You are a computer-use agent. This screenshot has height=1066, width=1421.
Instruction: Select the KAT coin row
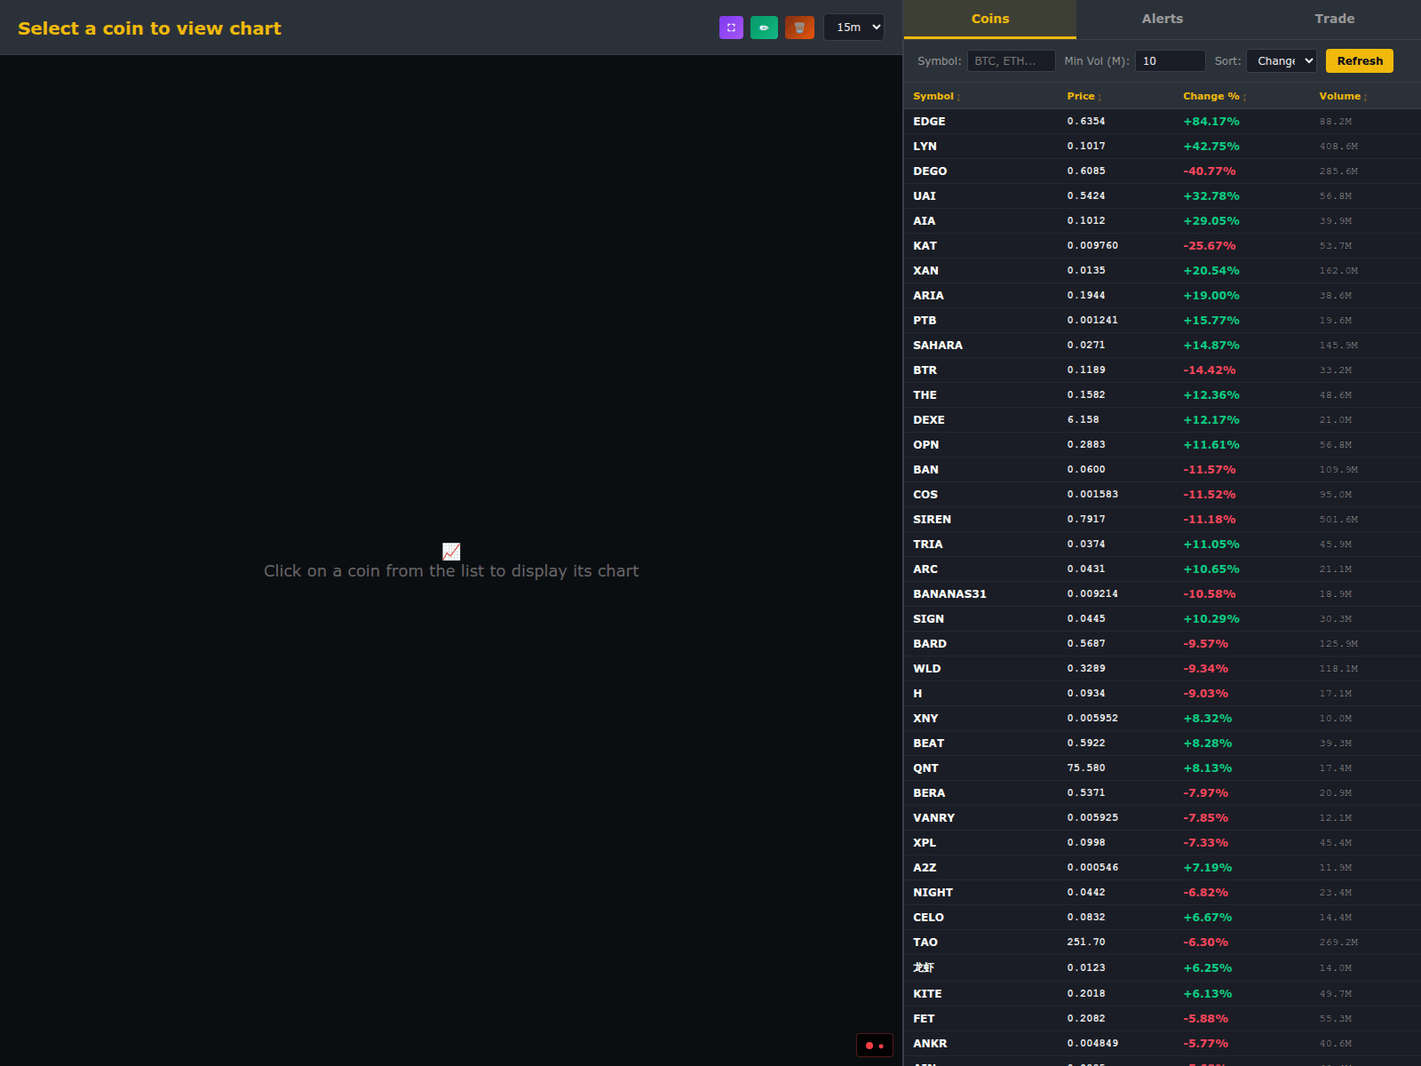[x=1163, y=246]
